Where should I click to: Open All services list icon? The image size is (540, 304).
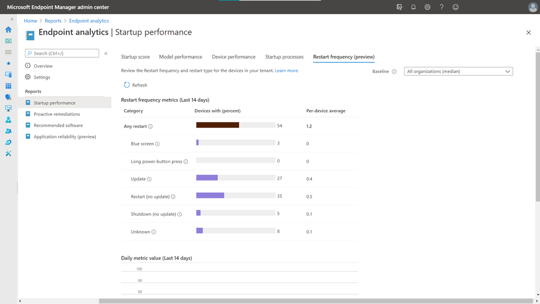pos(8,52)
